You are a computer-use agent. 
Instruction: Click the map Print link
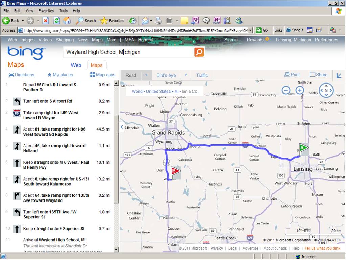pos(292,75)
